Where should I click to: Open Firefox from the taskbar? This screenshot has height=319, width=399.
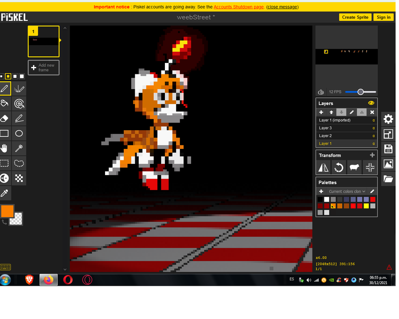pos(48,280)
